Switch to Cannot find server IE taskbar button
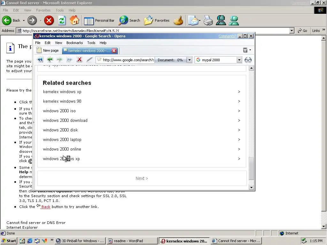Viewport: 327px width, 245px height. tap(236, 241)
